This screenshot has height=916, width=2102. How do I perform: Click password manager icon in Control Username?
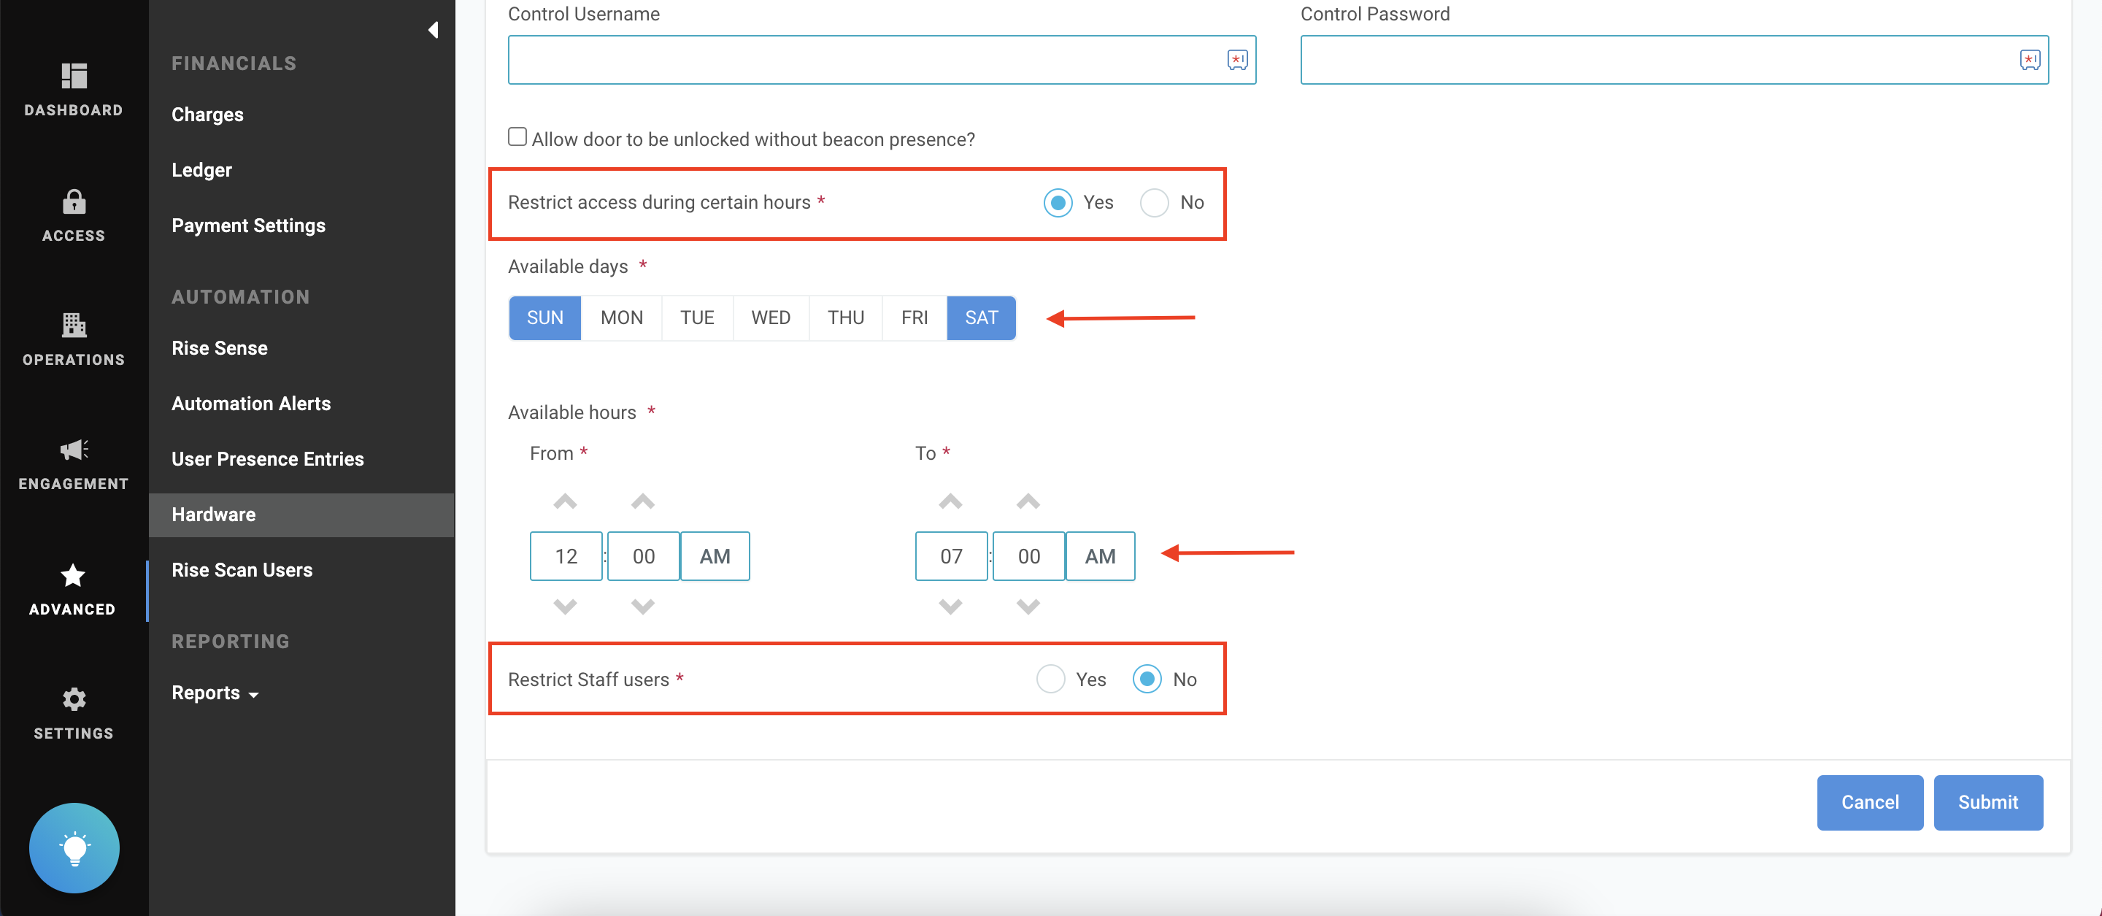(x=1237, y=60)
